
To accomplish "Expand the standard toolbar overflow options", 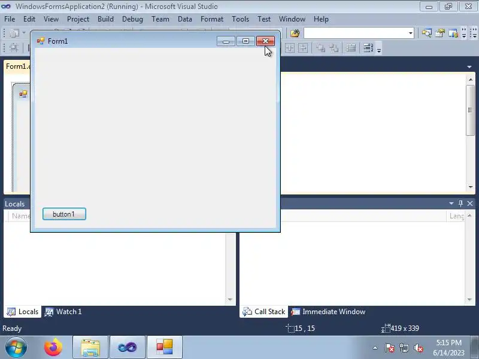I will tap(463, 33).
